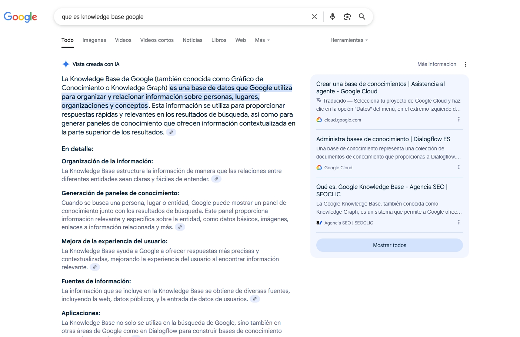The image size is (520, 337).
Task: Click the Fuentes de información: heading
Action: (x=96, y=281)
